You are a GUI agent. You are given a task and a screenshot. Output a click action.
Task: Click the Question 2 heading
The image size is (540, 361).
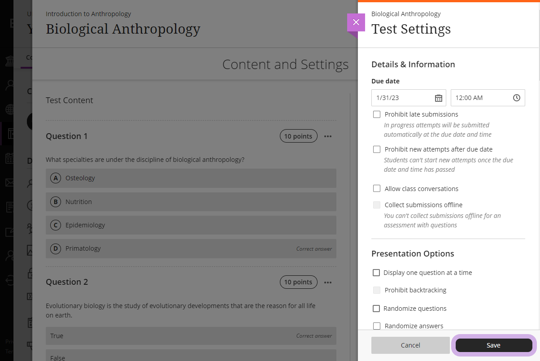(x=67, y=282)
